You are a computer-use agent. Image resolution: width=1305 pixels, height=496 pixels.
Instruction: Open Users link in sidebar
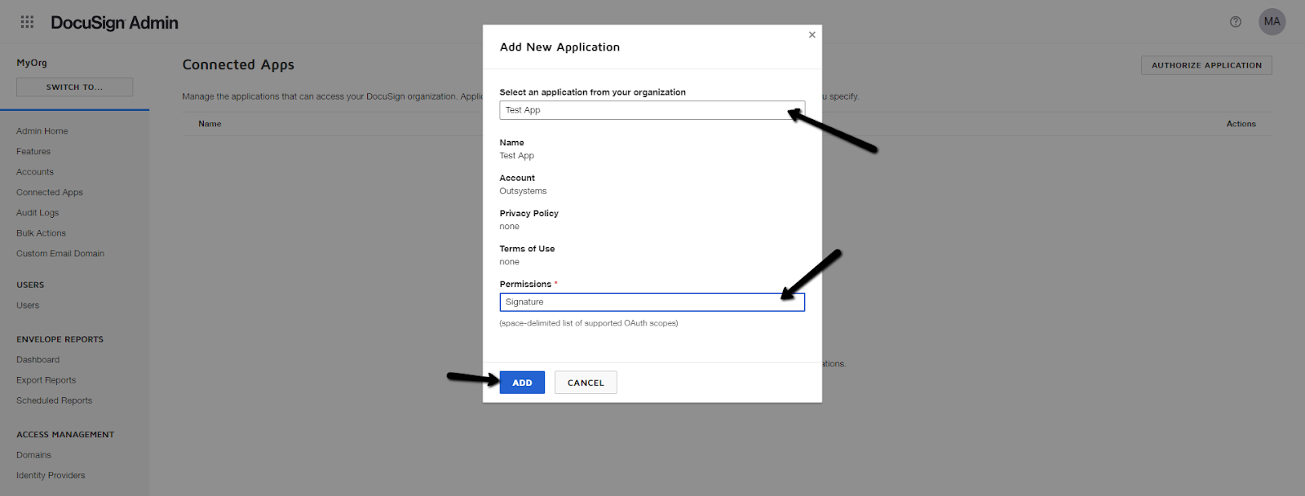click(x=28, y=305)
